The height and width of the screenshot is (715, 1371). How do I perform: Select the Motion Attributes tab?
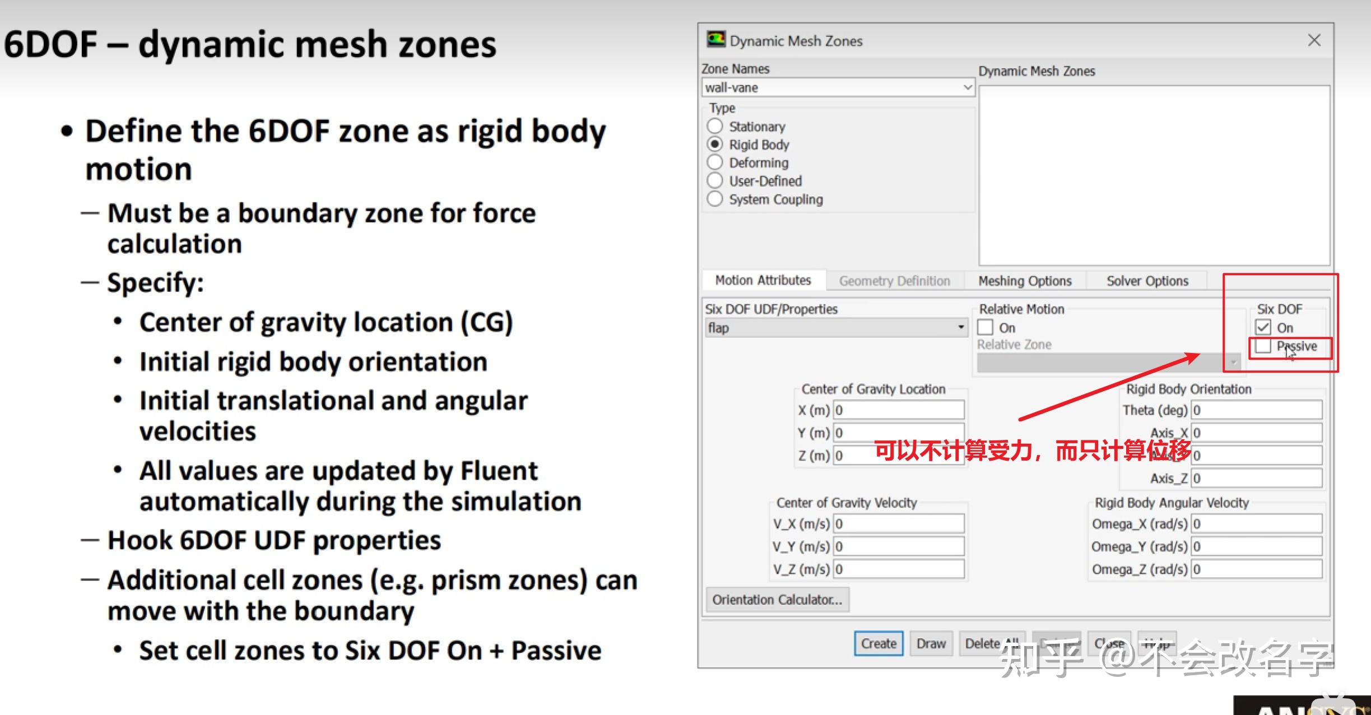(x=763, y=280)
